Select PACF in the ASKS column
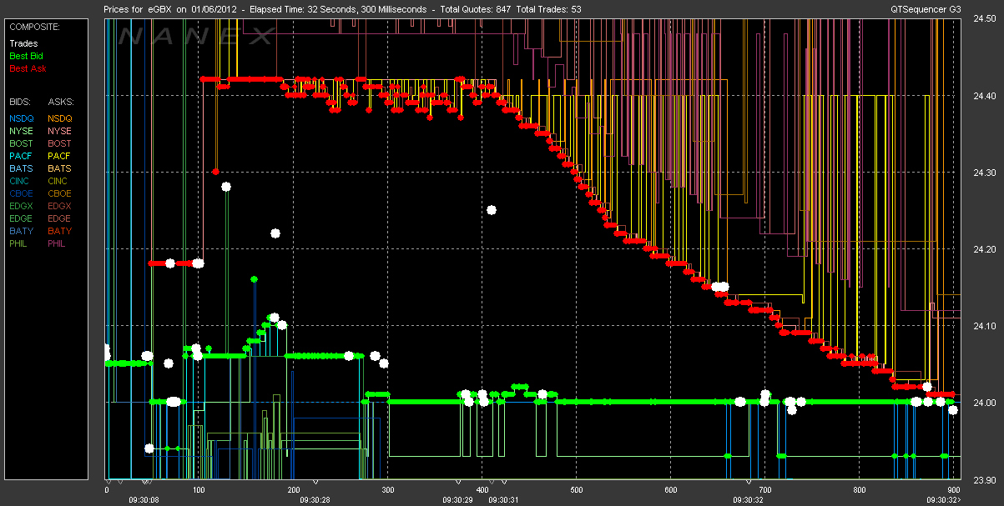This screenshot has height=506, width=1004. (60, 156)
